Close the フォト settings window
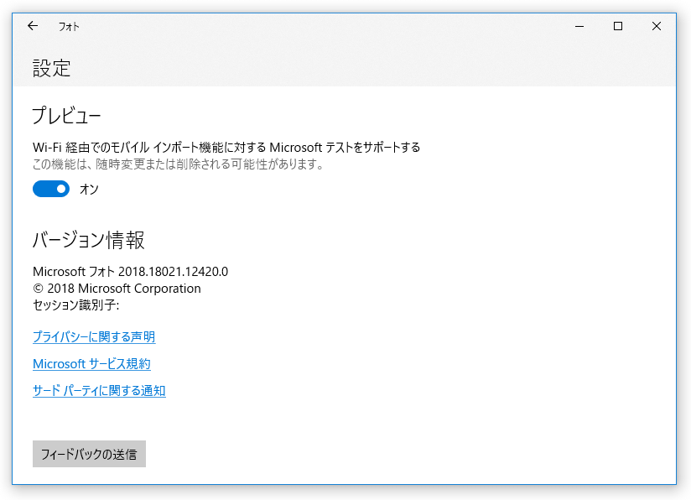 (x=656, y=27)
